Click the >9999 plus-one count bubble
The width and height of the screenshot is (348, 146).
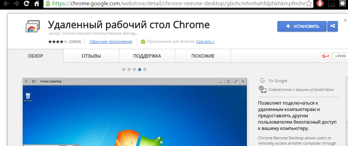(341, 56)
